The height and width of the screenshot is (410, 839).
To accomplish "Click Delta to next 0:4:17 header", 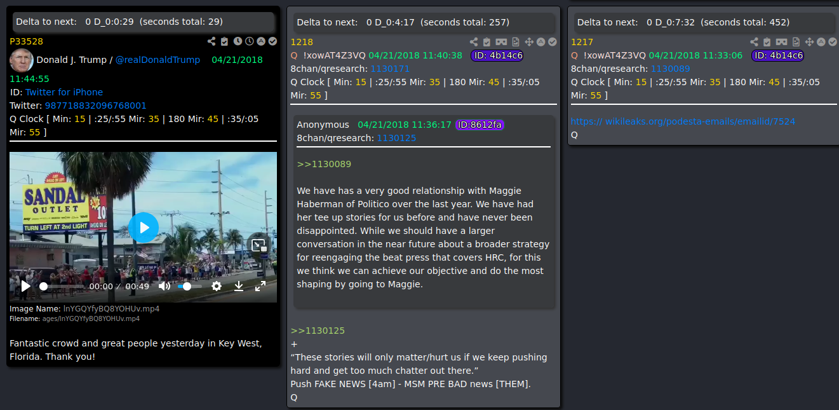I will pyautogui.click(x=424, y=22).
